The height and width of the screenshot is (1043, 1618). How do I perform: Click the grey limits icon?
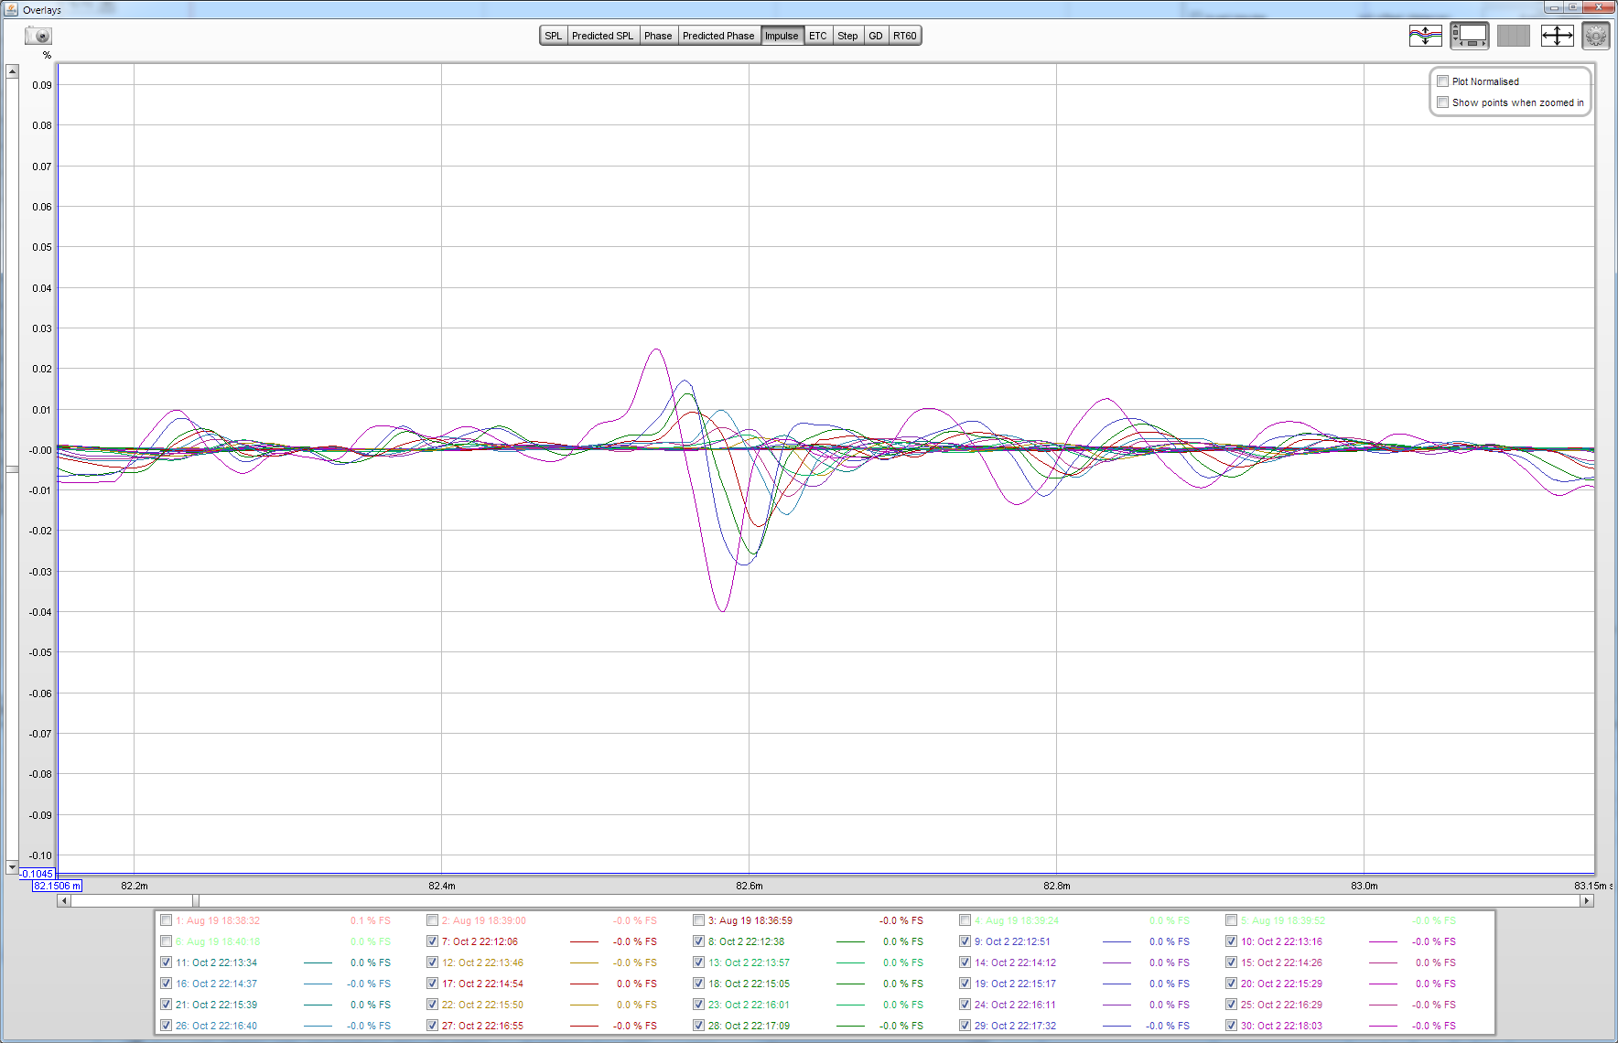point(1513,36)
